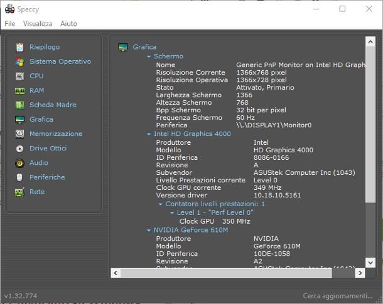Open the Rete section label
This screenshot has height=304, width=383.
pyautogui.click(x=37, y=192)
